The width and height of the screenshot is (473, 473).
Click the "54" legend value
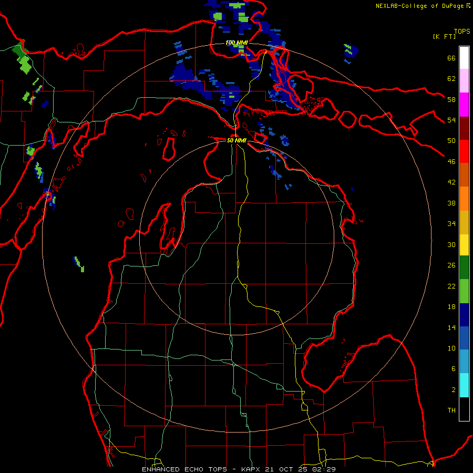tap(451, 120)
